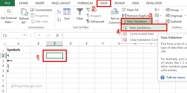
Task: Open Get External Data dropdown
Action: [9, 16]
